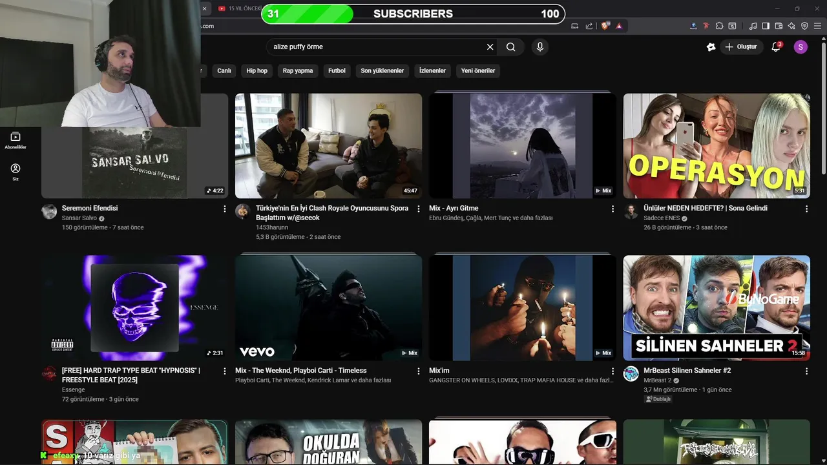Open the Mix - Ayrı Gitme title
This screenshot has width=827, height=465.
pyautogui.click(x=454, y=209)
